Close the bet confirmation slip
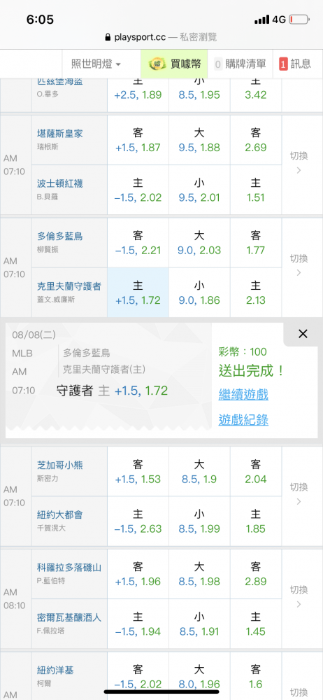The image size is (323, 700). 303,333
